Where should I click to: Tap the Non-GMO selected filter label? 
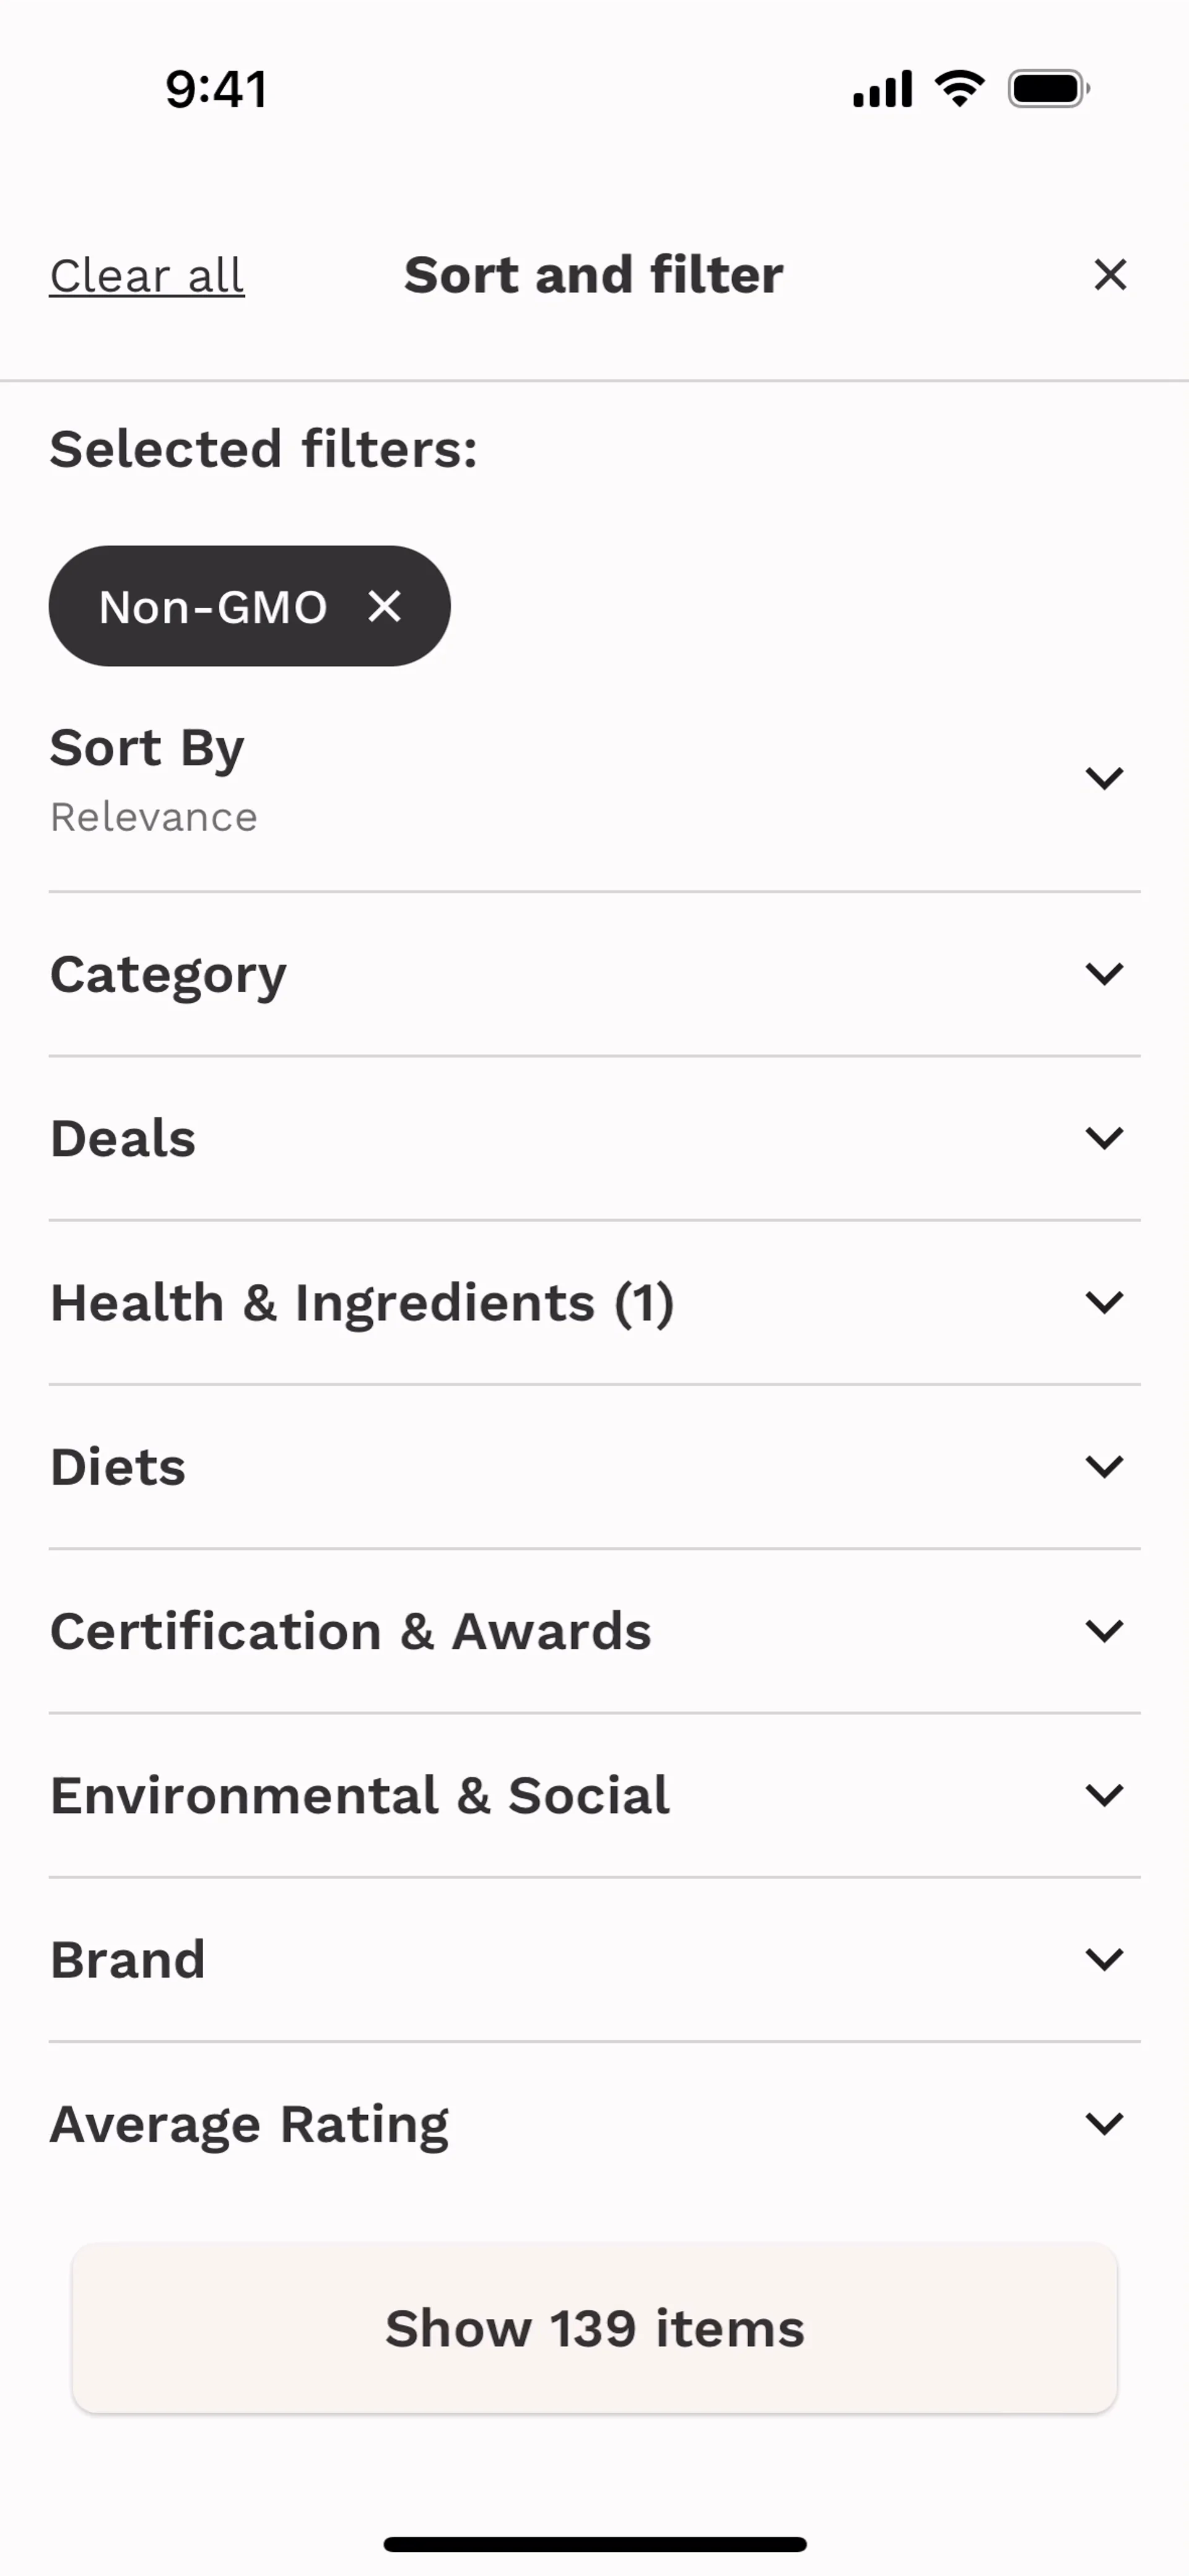coord(213,607)
